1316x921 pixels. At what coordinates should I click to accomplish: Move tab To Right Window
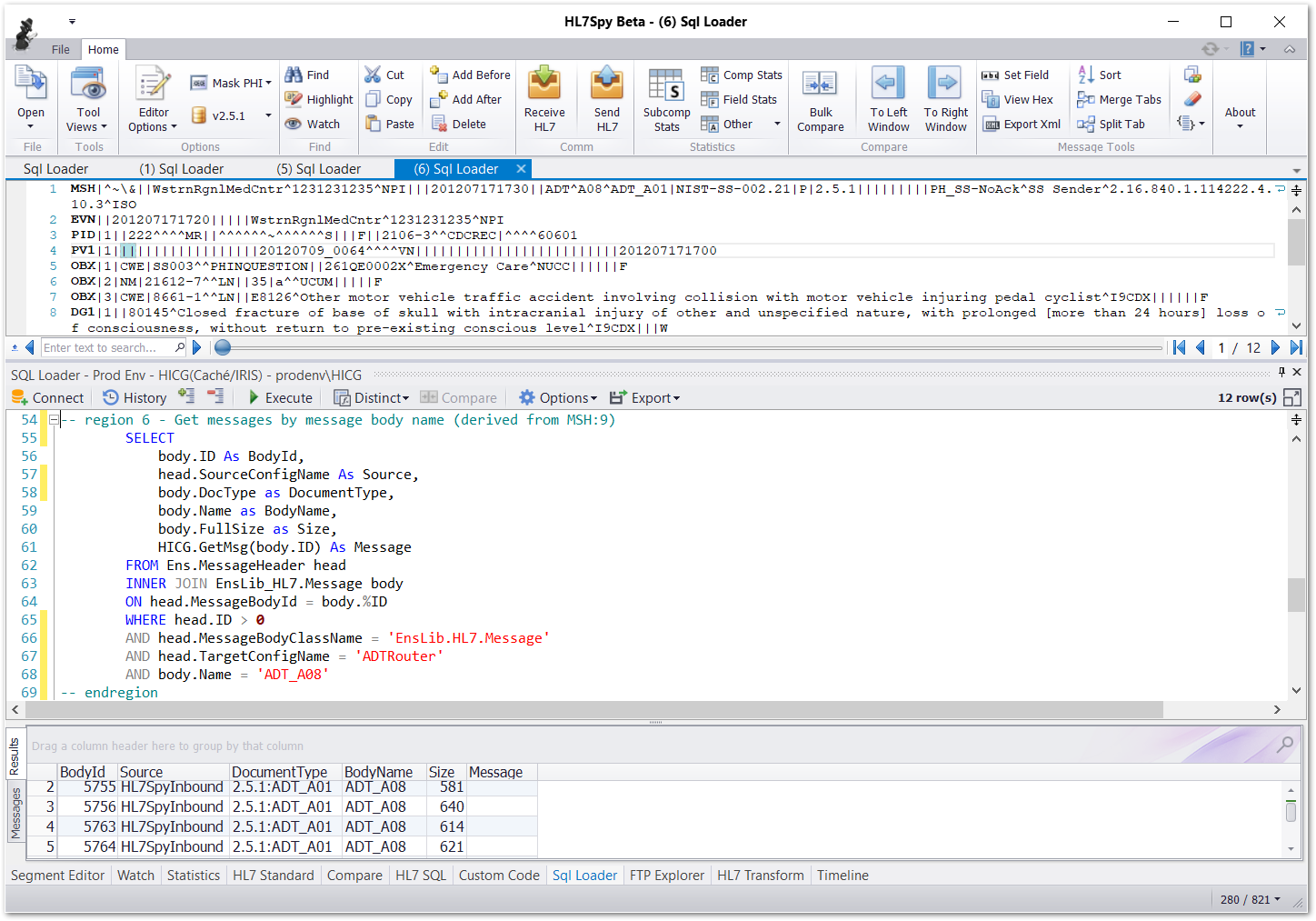pos(946,99)
